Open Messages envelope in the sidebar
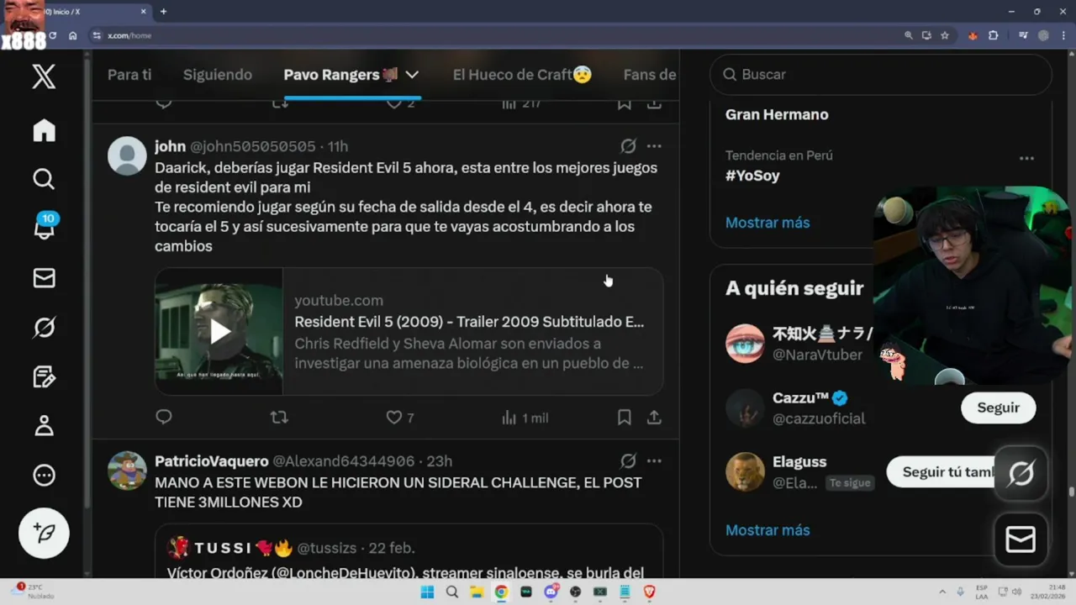Image resolution: width=1076 pixels, height=605 pixels. [44, 278]
